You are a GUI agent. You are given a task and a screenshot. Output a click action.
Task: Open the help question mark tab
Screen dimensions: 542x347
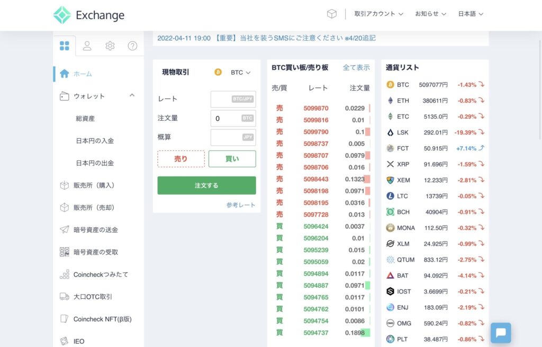132,46
